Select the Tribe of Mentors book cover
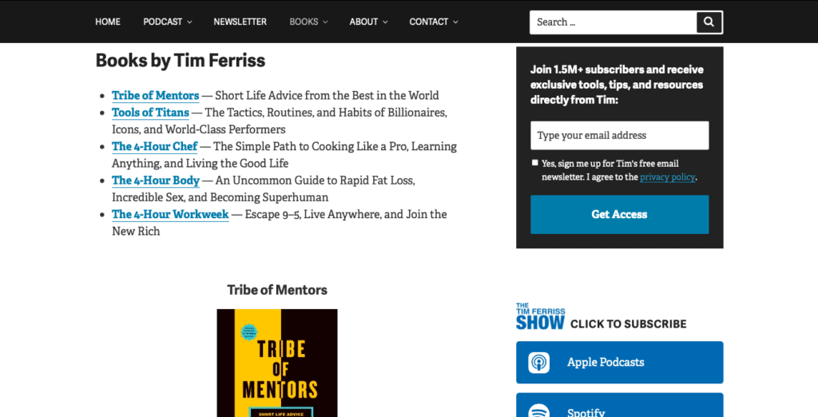 277,363
